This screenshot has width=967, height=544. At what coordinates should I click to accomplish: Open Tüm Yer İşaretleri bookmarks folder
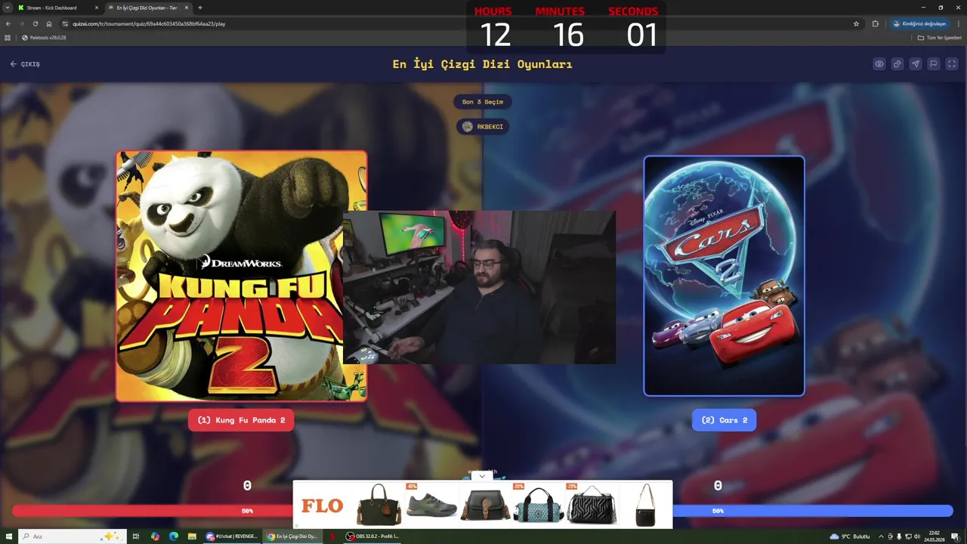pyautogui.click(x=940, y=37)
